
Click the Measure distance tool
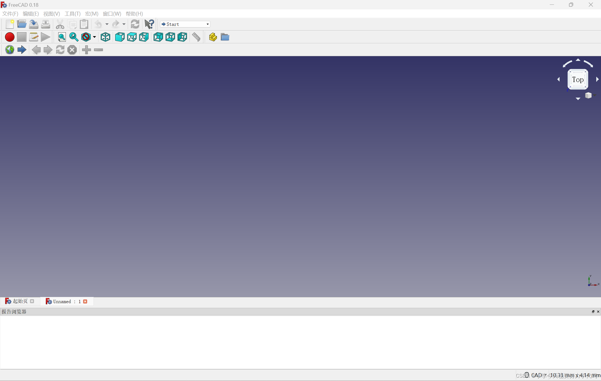pyautogui.click(x=196, y=37)
